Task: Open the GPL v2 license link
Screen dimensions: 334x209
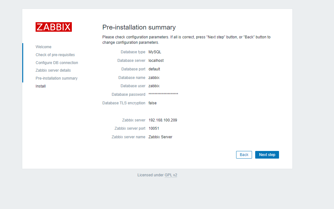Action: pos(171,175)
